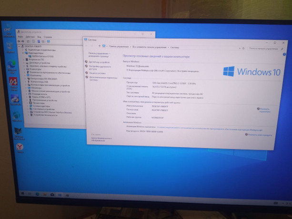The width and height of the screenshot is (292, 219).
Task: Open Центр безопасности и обслуживания link
Action: click(101, 139)
